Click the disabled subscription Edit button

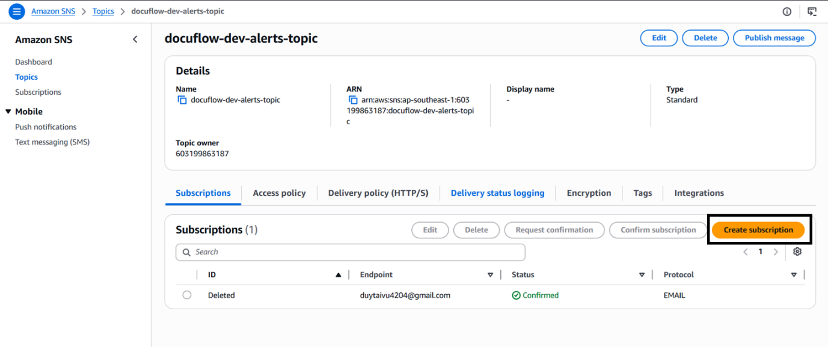pyautogui.click(x=430, y=230)
